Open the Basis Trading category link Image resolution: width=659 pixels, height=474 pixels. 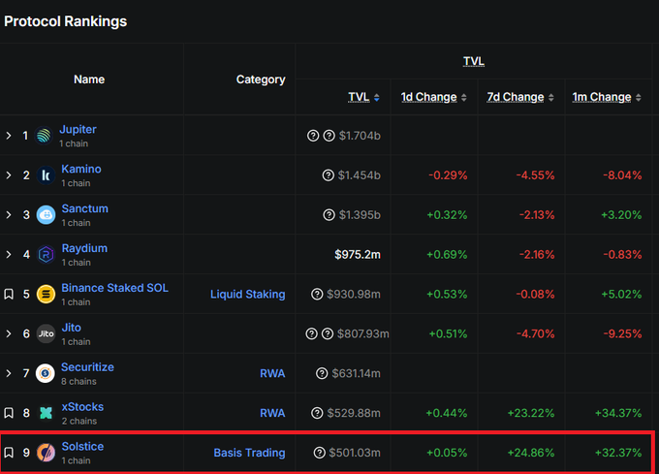click(249, 453)
